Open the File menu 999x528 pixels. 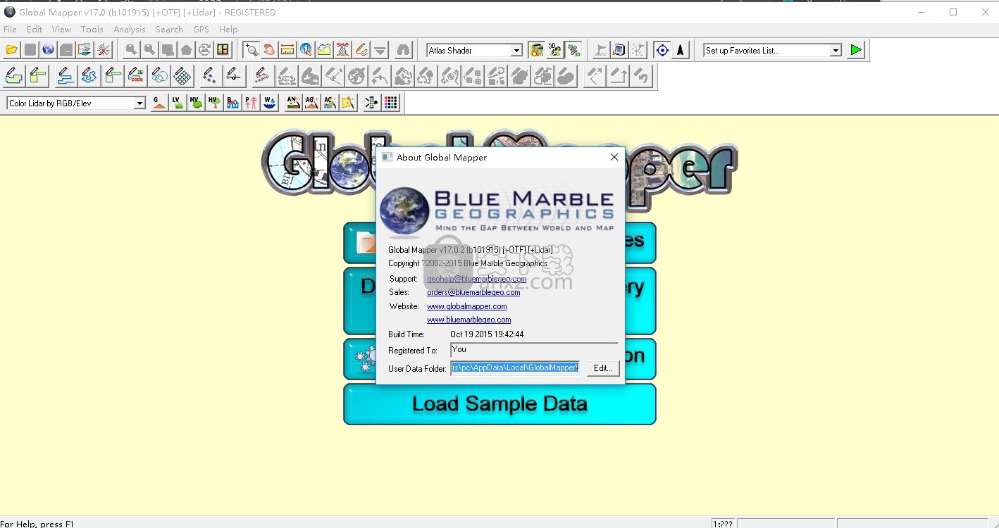click(10, 30)
